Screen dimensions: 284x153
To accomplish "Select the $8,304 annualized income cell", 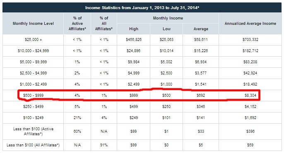I will point(250,95).
